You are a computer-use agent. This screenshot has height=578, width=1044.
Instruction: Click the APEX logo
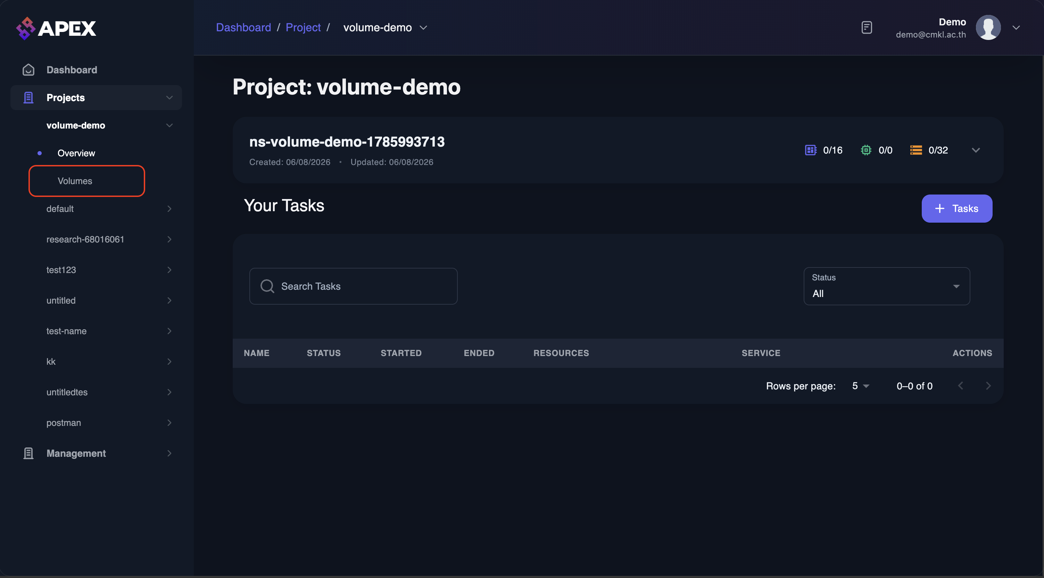[x=56, y=28]
